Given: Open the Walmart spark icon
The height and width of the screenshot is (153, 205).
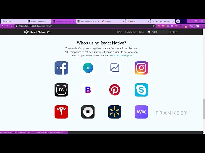Looking at the screenshot, I should (x=115, y=112).
